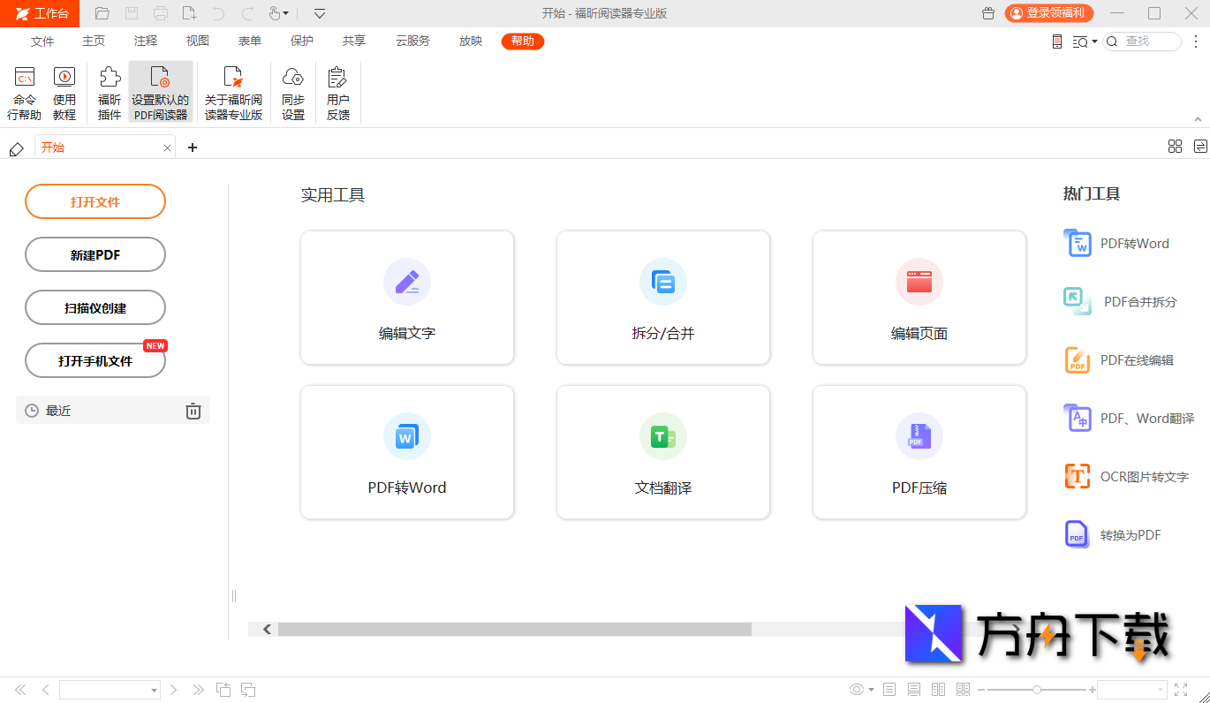Switch to the 保护 ribbon tab
Viewport: 1210px width, 703px height.
point(301,42)
